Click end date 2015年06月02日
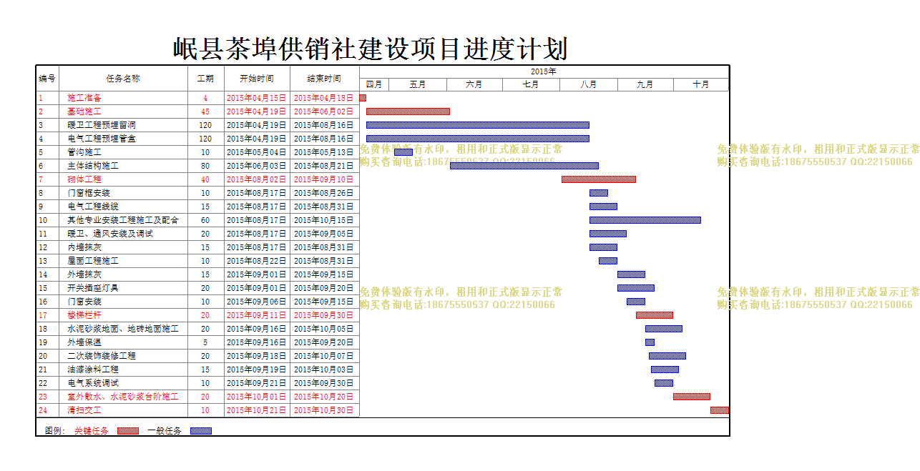920x471 pixels. click(x=324, y=111)
